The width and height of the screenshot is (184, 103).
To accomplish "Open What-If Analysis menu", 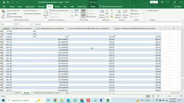I will pos(118,14).
